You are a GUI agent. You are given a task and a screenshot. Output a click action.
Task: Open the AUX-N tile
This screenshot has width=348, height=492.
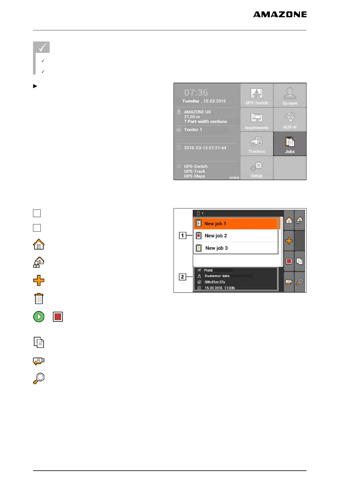pyautogui.click(x=290, y=119)
